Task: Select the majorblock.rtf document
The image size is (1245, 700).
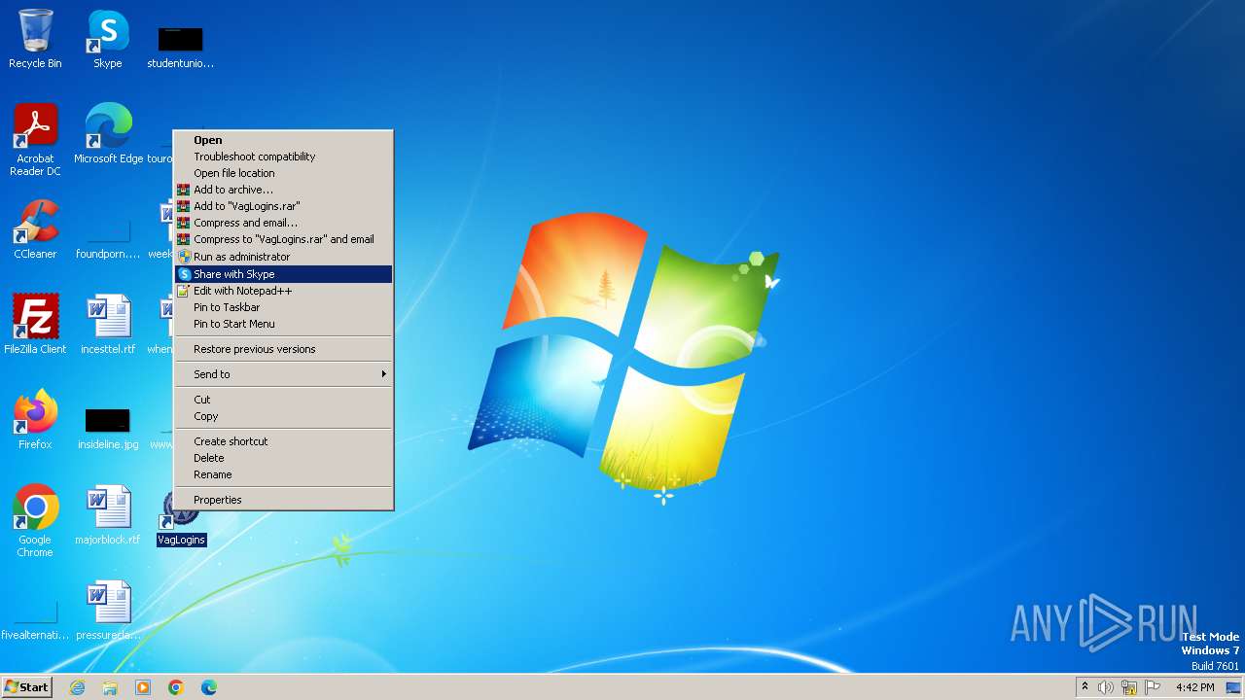Action: click(x=108, y=515)
